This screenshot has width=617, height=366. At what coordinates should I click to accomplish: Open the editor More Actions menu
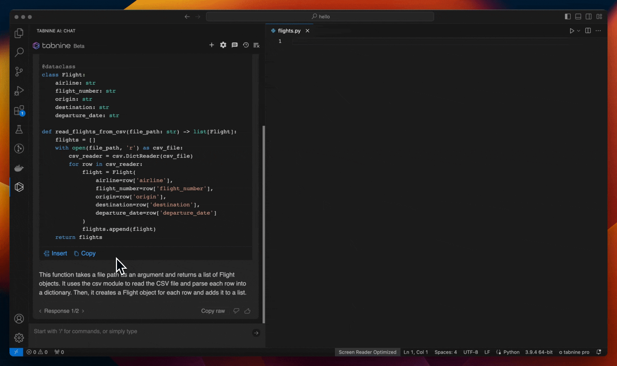point(598,31)
